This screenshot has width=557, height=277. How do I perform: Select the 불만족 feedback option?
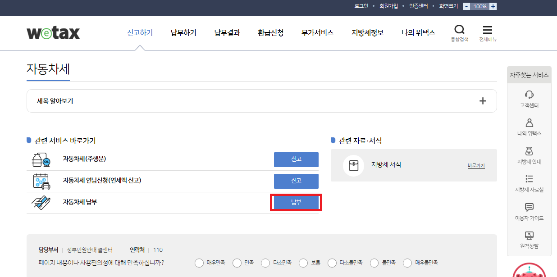[x=374, y=263]
